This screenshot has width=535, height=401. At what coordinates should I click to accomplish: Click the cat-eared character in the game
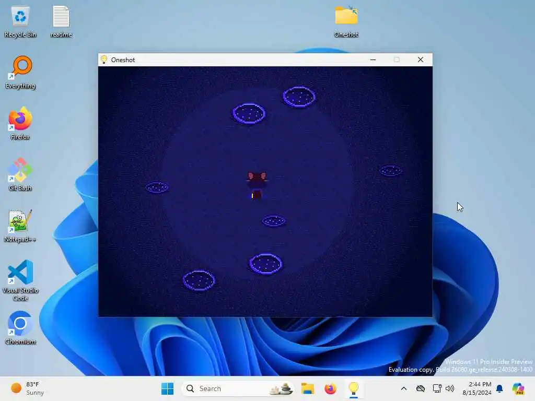pos(257,185)
